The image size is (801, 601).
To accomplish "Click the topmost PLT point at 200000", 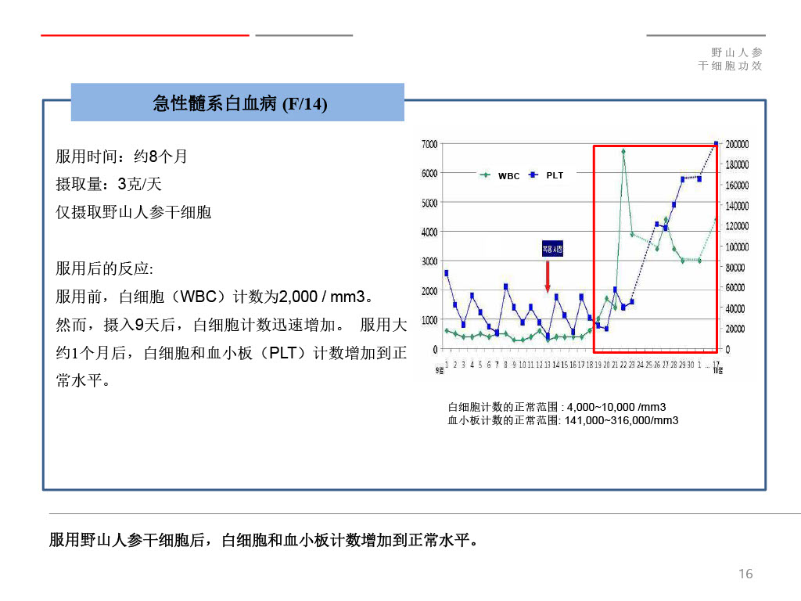I will click(x=716, y=144).
